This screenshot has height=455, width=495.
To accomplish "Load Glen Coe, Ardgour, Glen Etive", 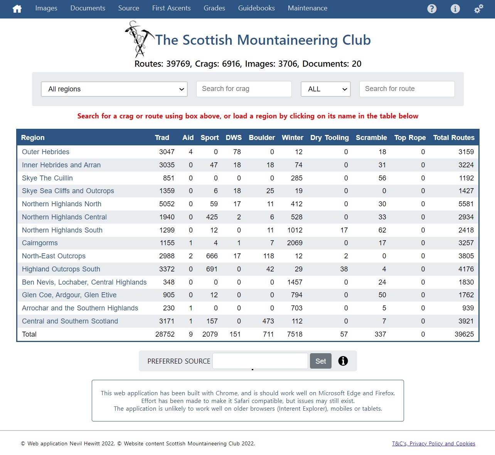I will click(69, 295).
